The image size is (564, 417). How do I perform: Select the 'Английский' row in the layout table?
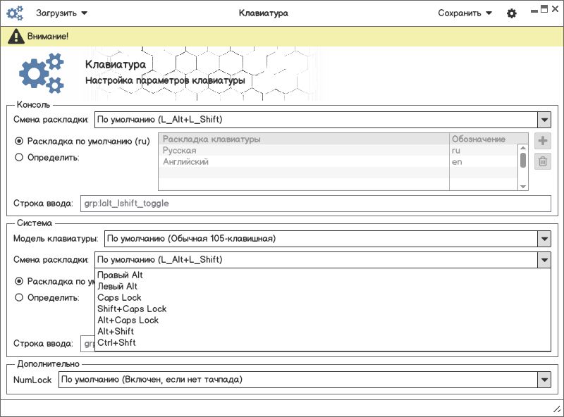[x=303, y=162]
